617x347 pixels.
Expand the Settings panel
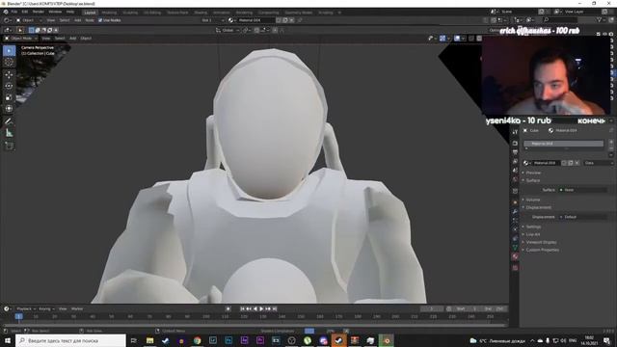533,227
